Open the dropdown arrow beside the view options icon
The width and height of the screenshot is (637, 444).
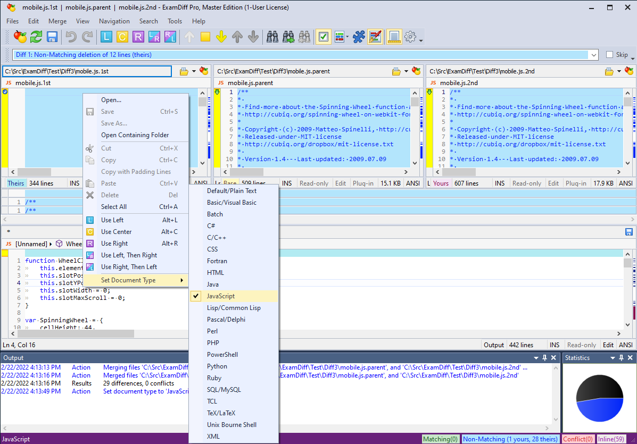click(348, 37)
